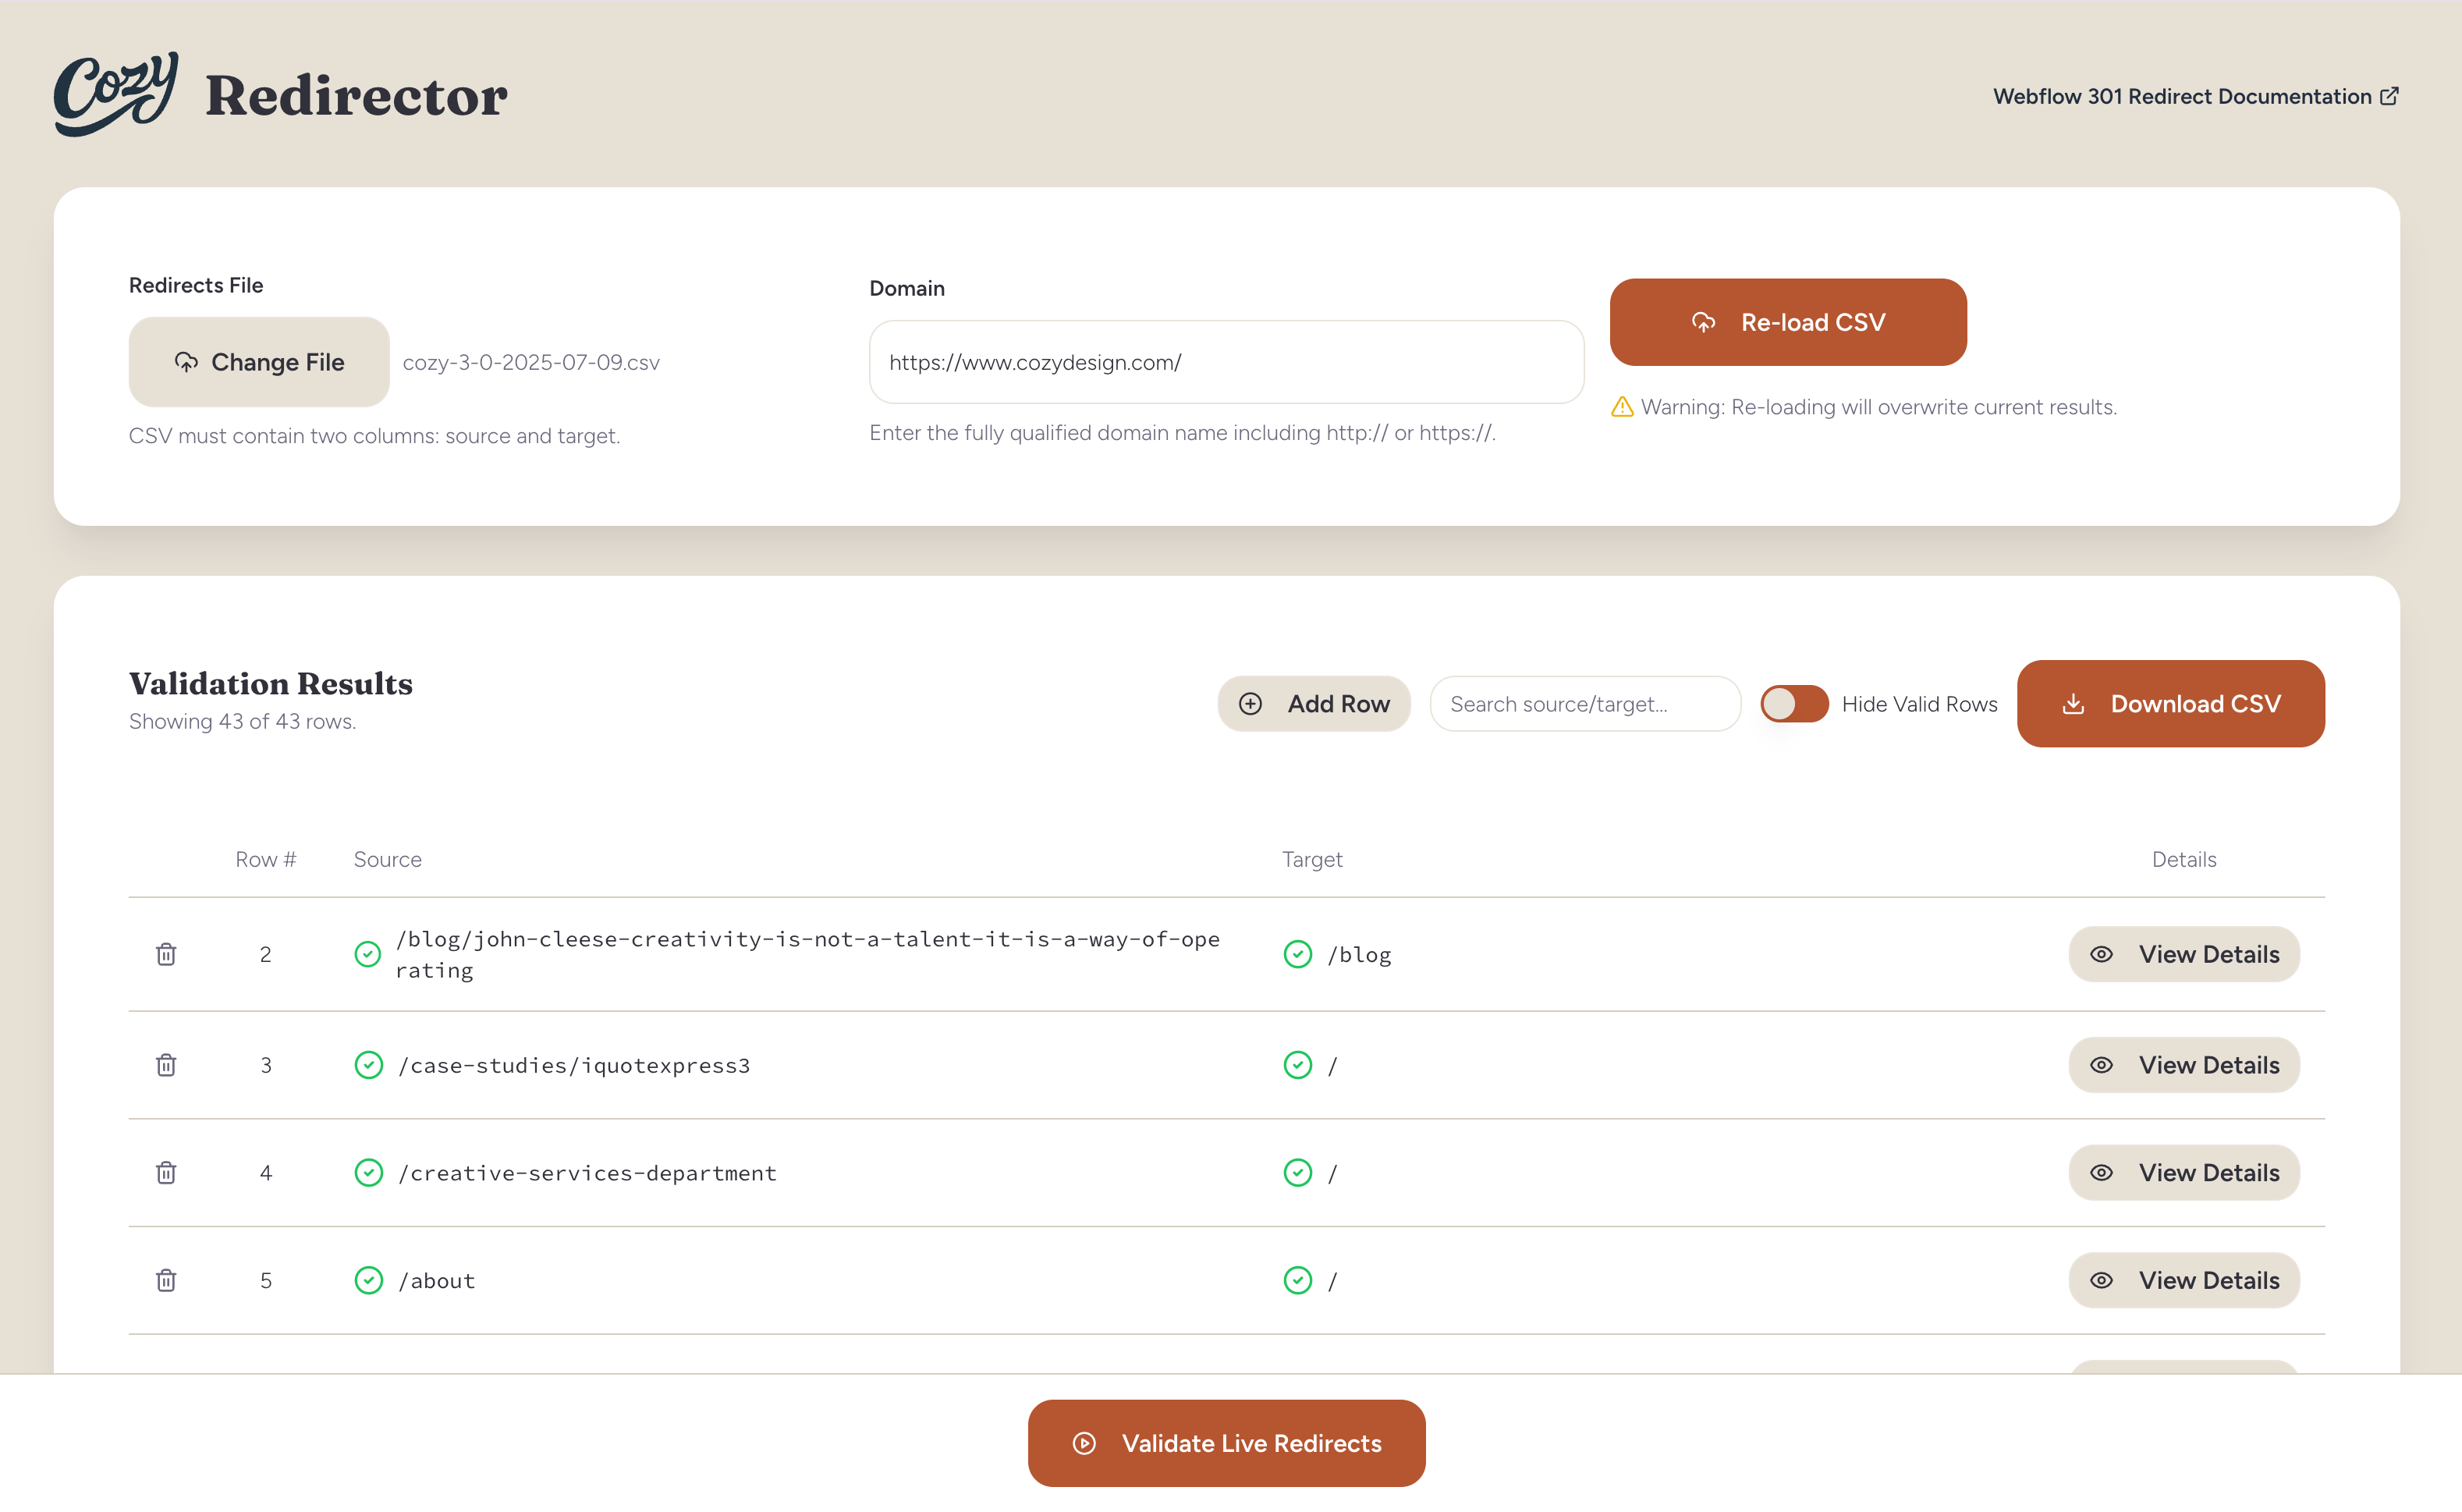
Task: Click Validate Live Redirects button
Action: 1226,1443
